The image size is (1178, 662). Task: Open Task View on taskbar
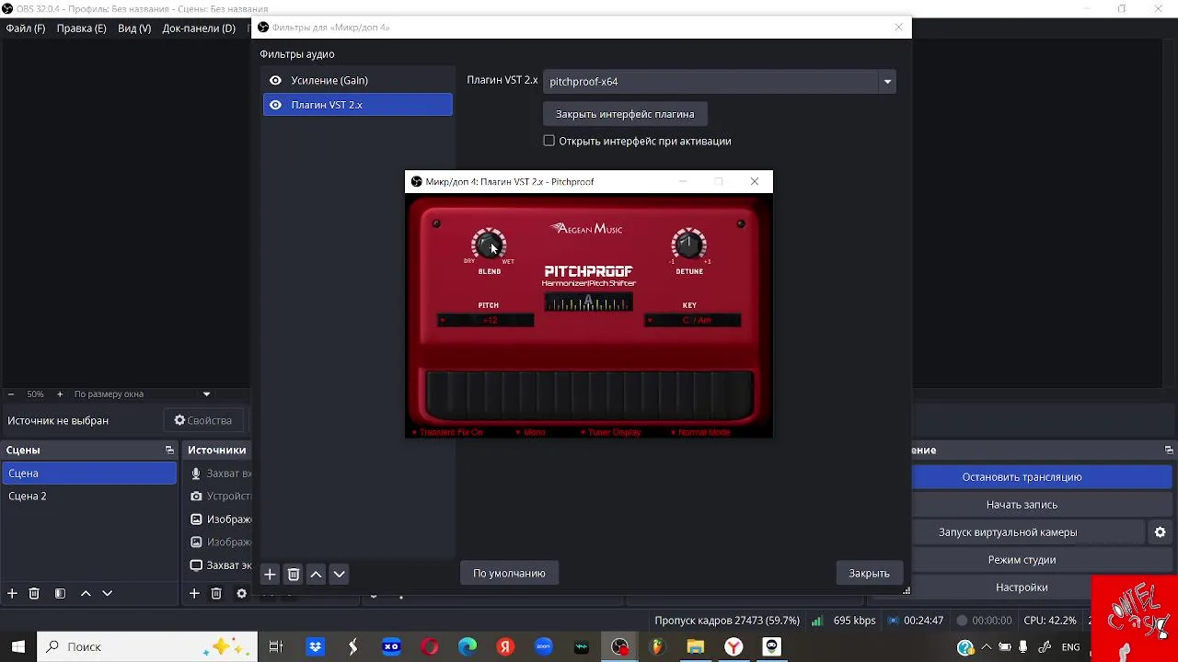pyautogui.click(x=275, y=647)
